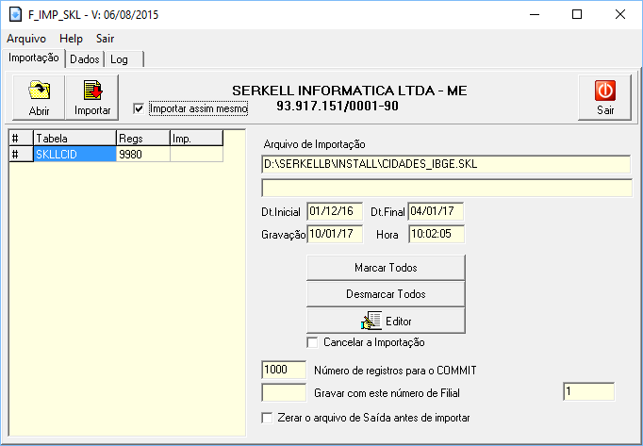Viewport: 643px width, 446px height.
Task: Switch to the Importação tab
Action: pos(34,58)
